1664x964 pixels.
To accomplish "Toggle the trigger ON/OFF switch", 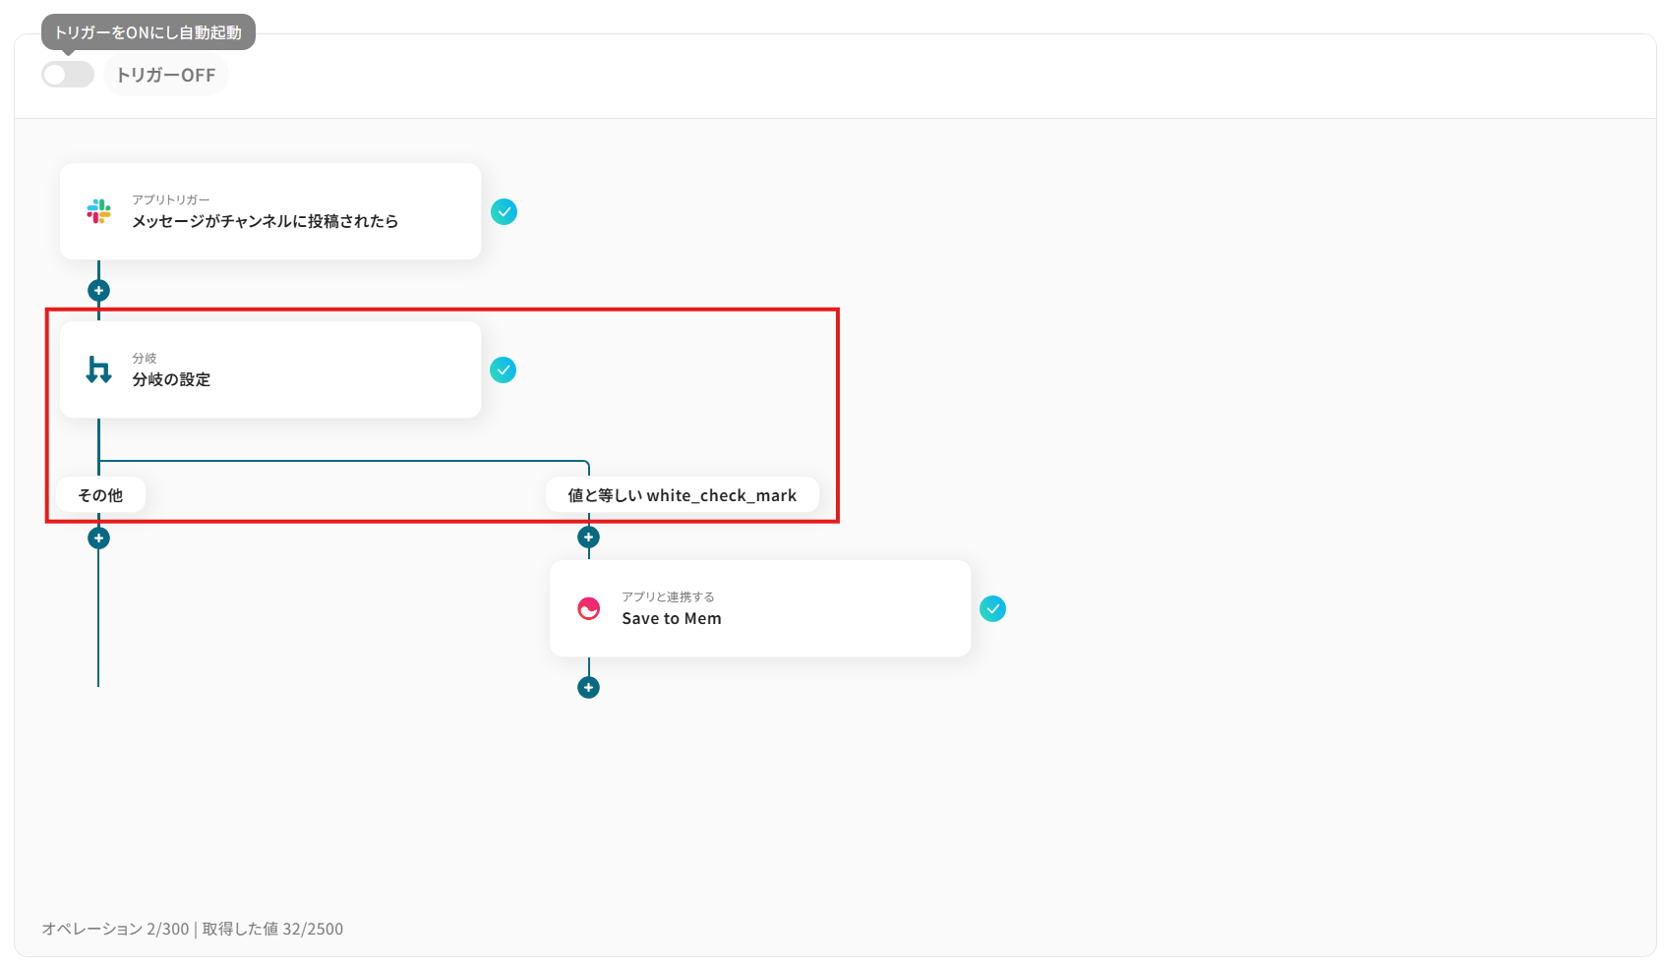I will point(68,75).
